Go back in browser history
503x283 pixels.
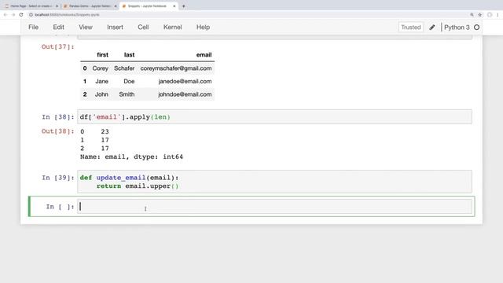tap(6, 15)
